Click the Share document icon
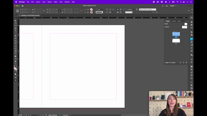 [167, 6]
